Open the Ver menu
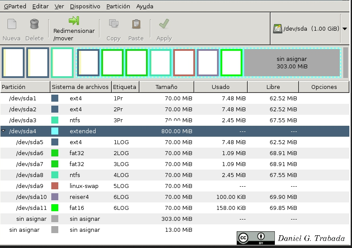352x248 pixels. point(59,6)
